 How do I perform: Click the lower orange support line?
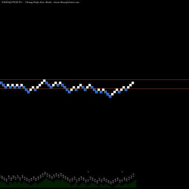point(94,89)
